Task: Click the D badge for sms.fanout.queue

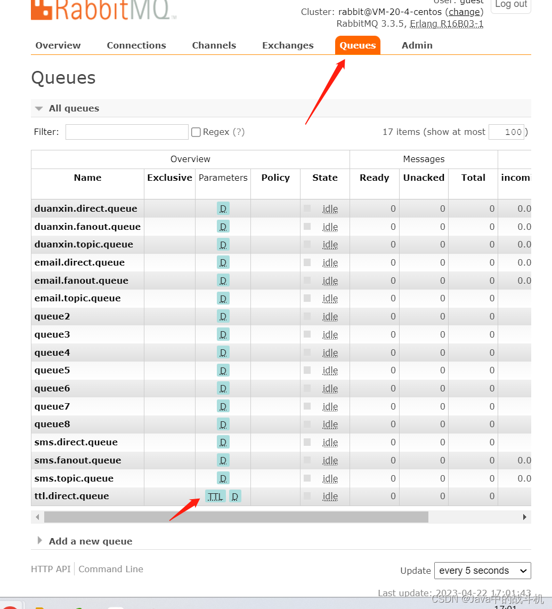Action: (x=223, y=460)
